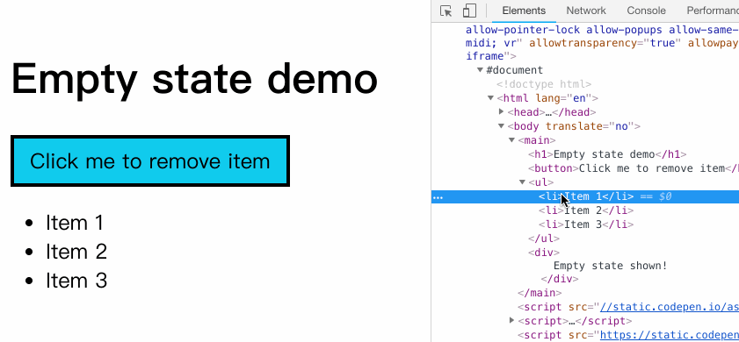Switch to the Network tab
Image resolution: width=739 pixels, height=342 pixels.
[x=586, y=11]
